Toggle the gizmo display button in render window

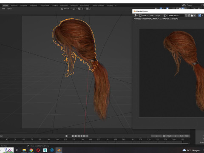pyautogui.click(x=200, y=15)
